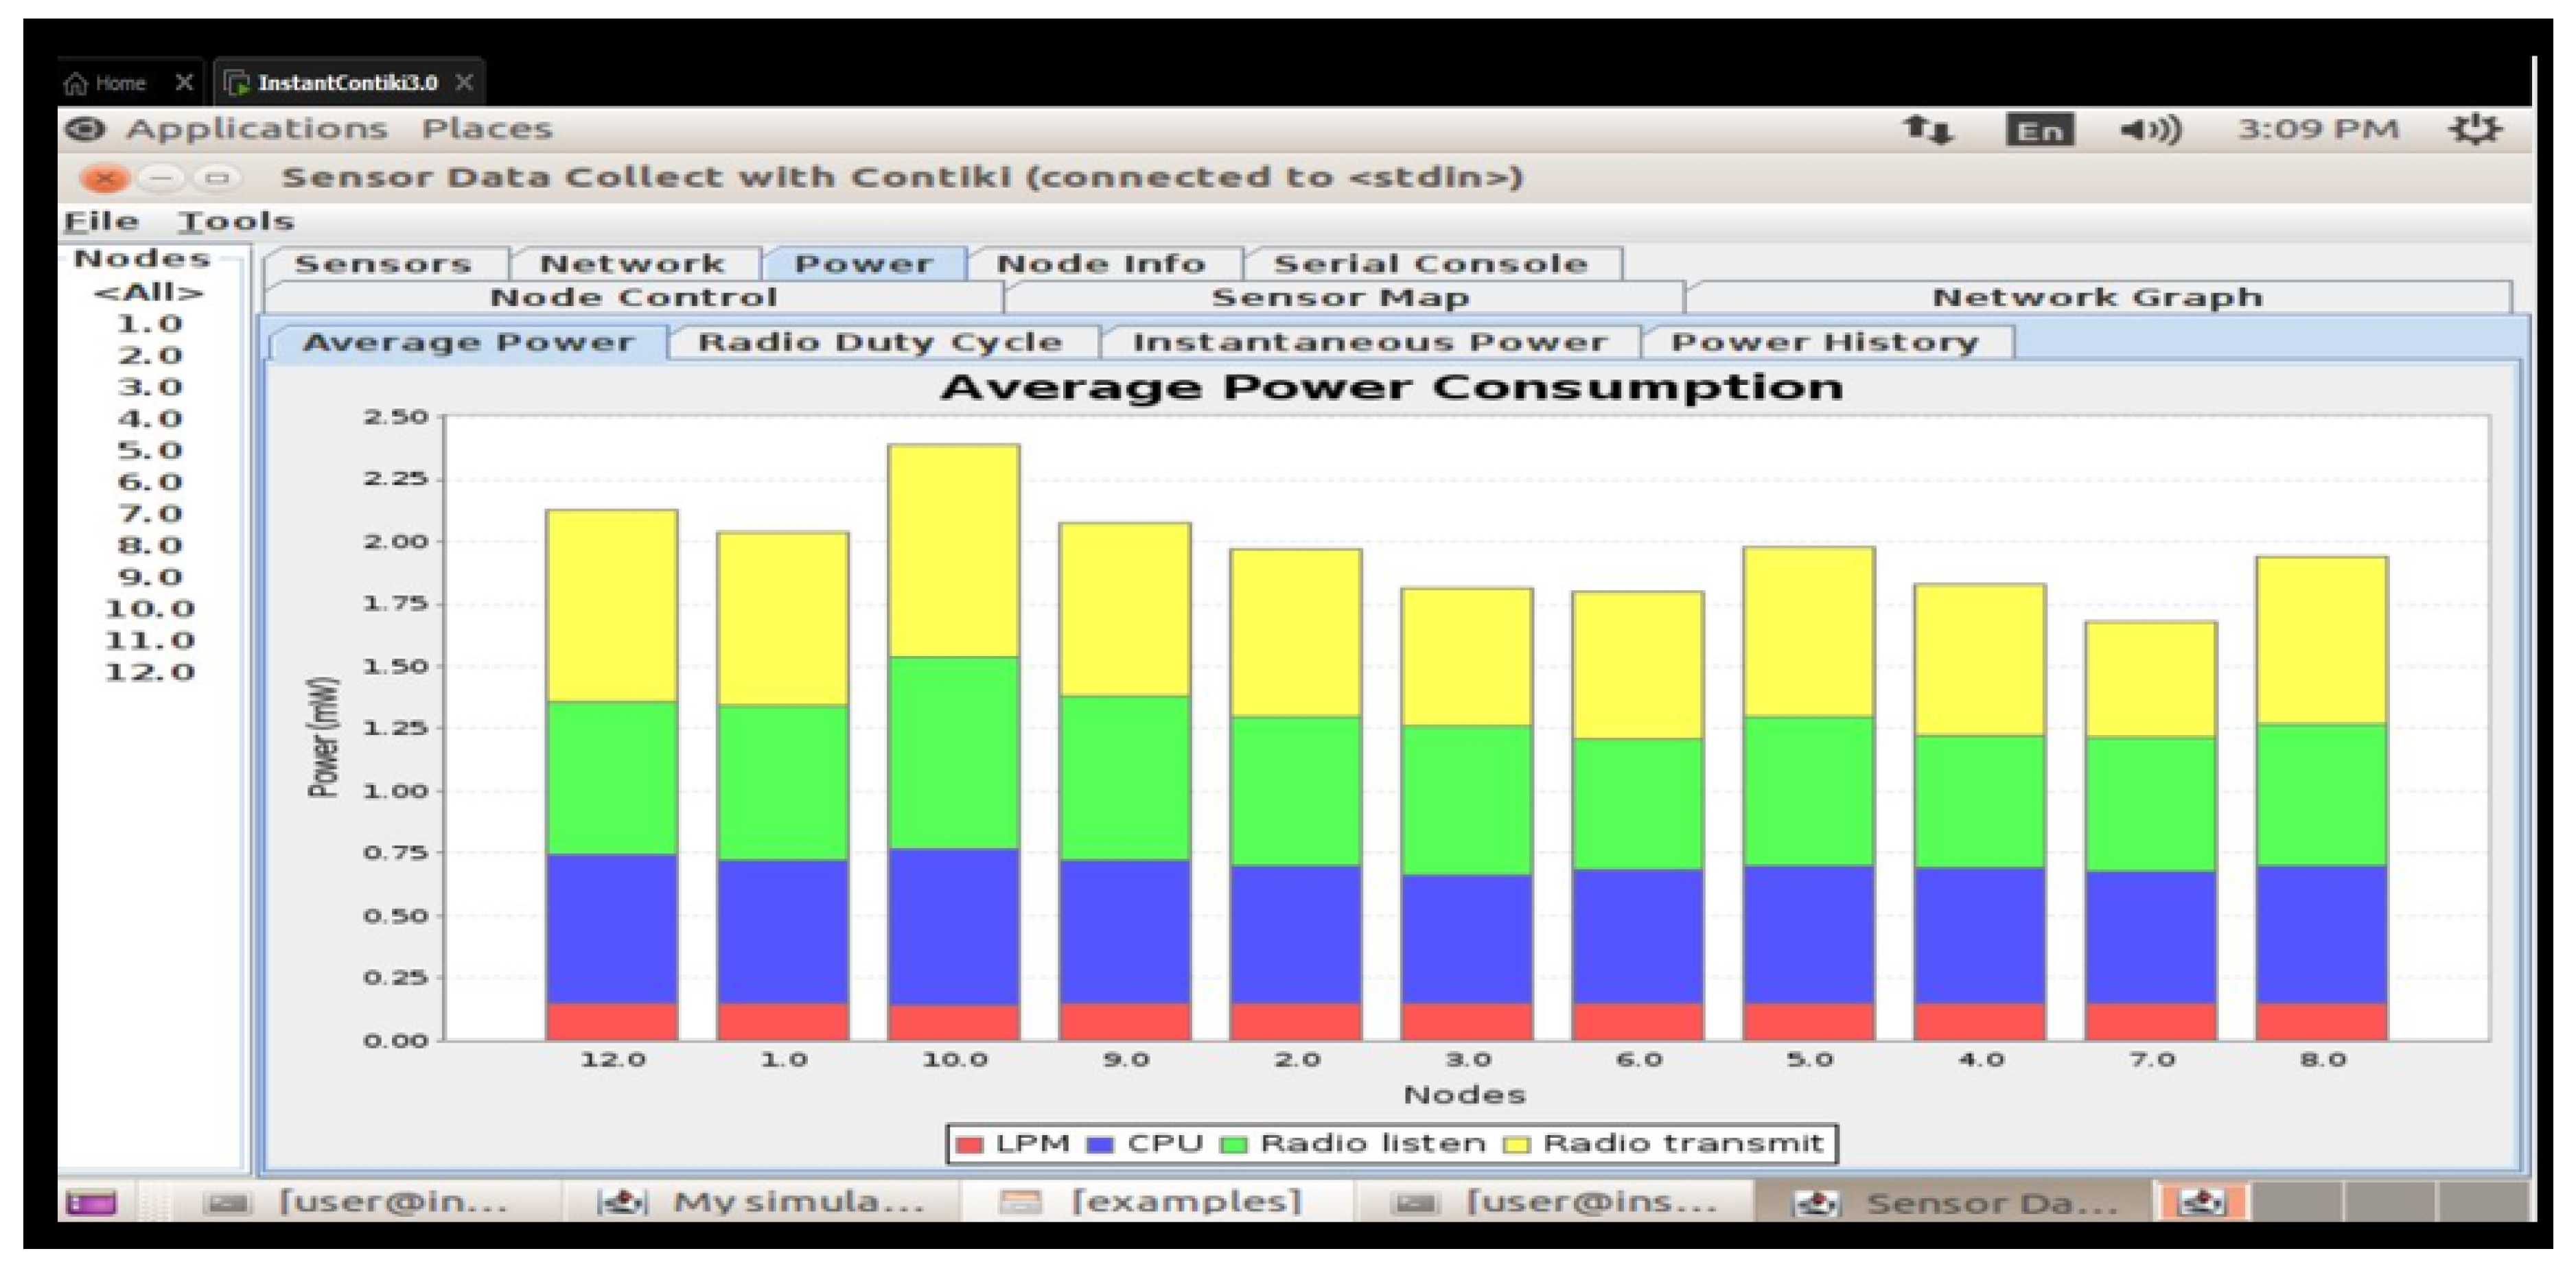
Task: Close the InstantContiki3.0 VM tab
Action: point(464,82)
